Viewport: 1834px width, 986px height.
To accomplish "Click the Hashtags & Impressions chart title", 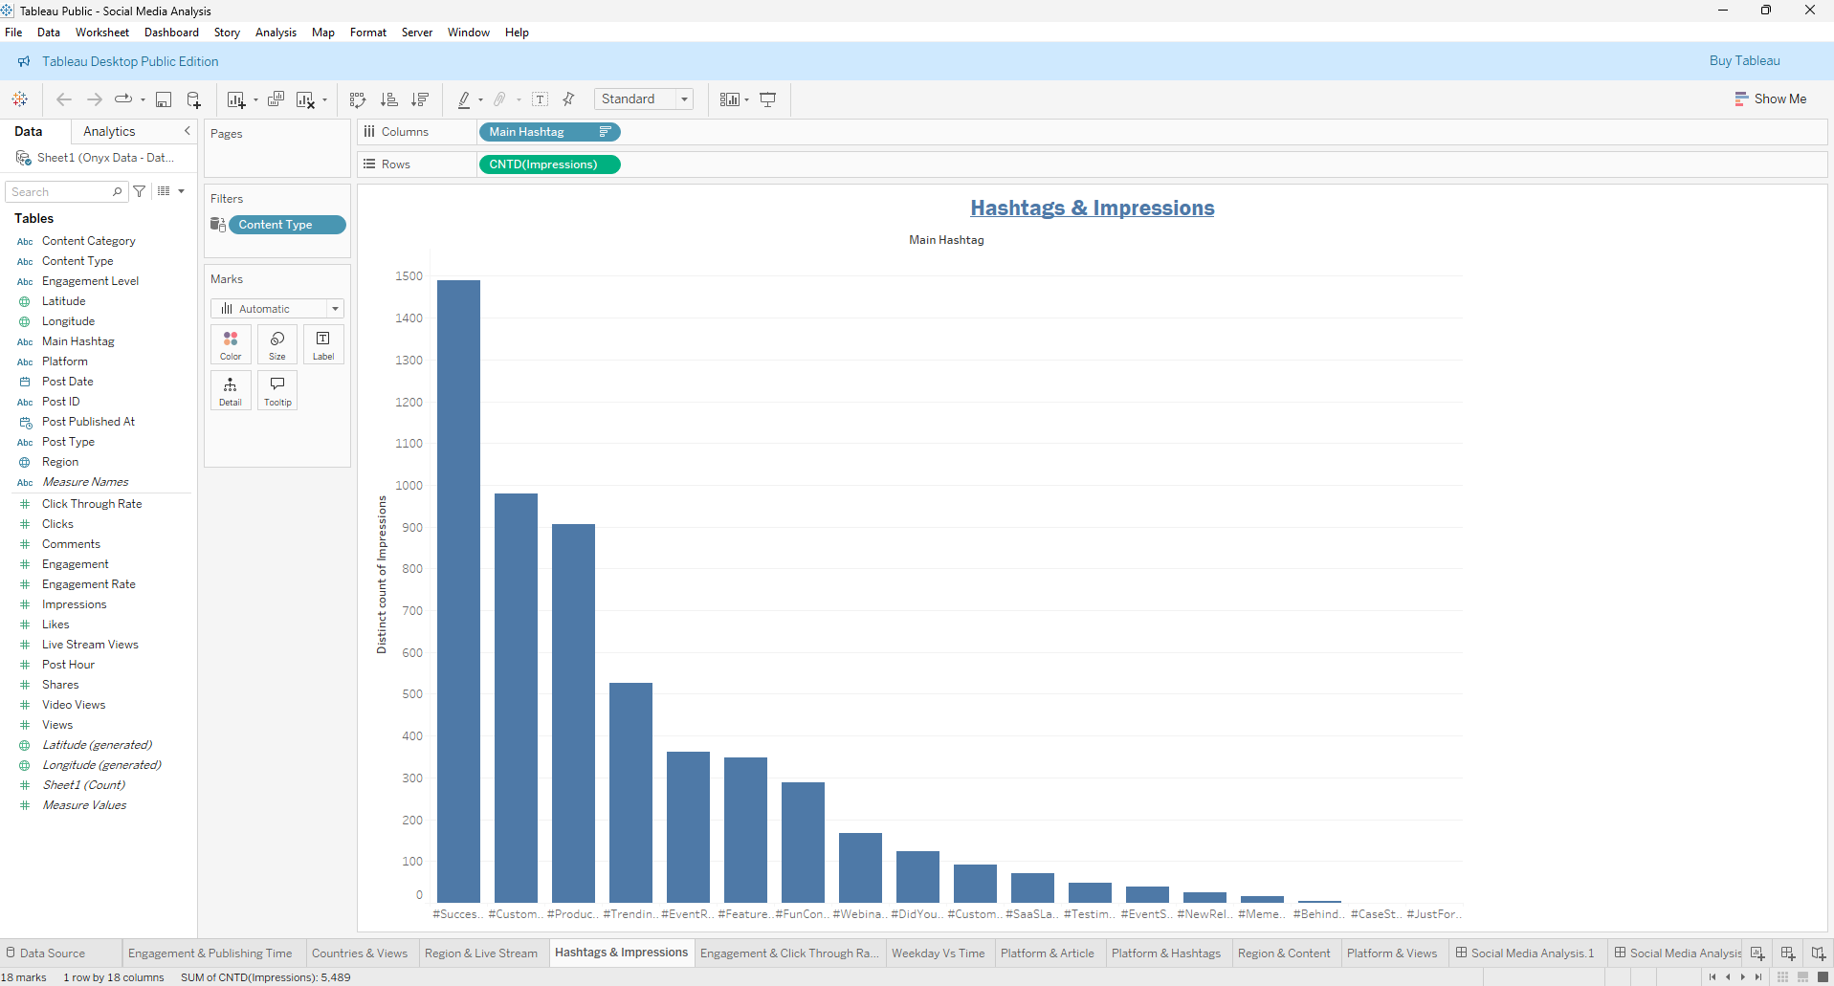I will [x=1092, y=208].
